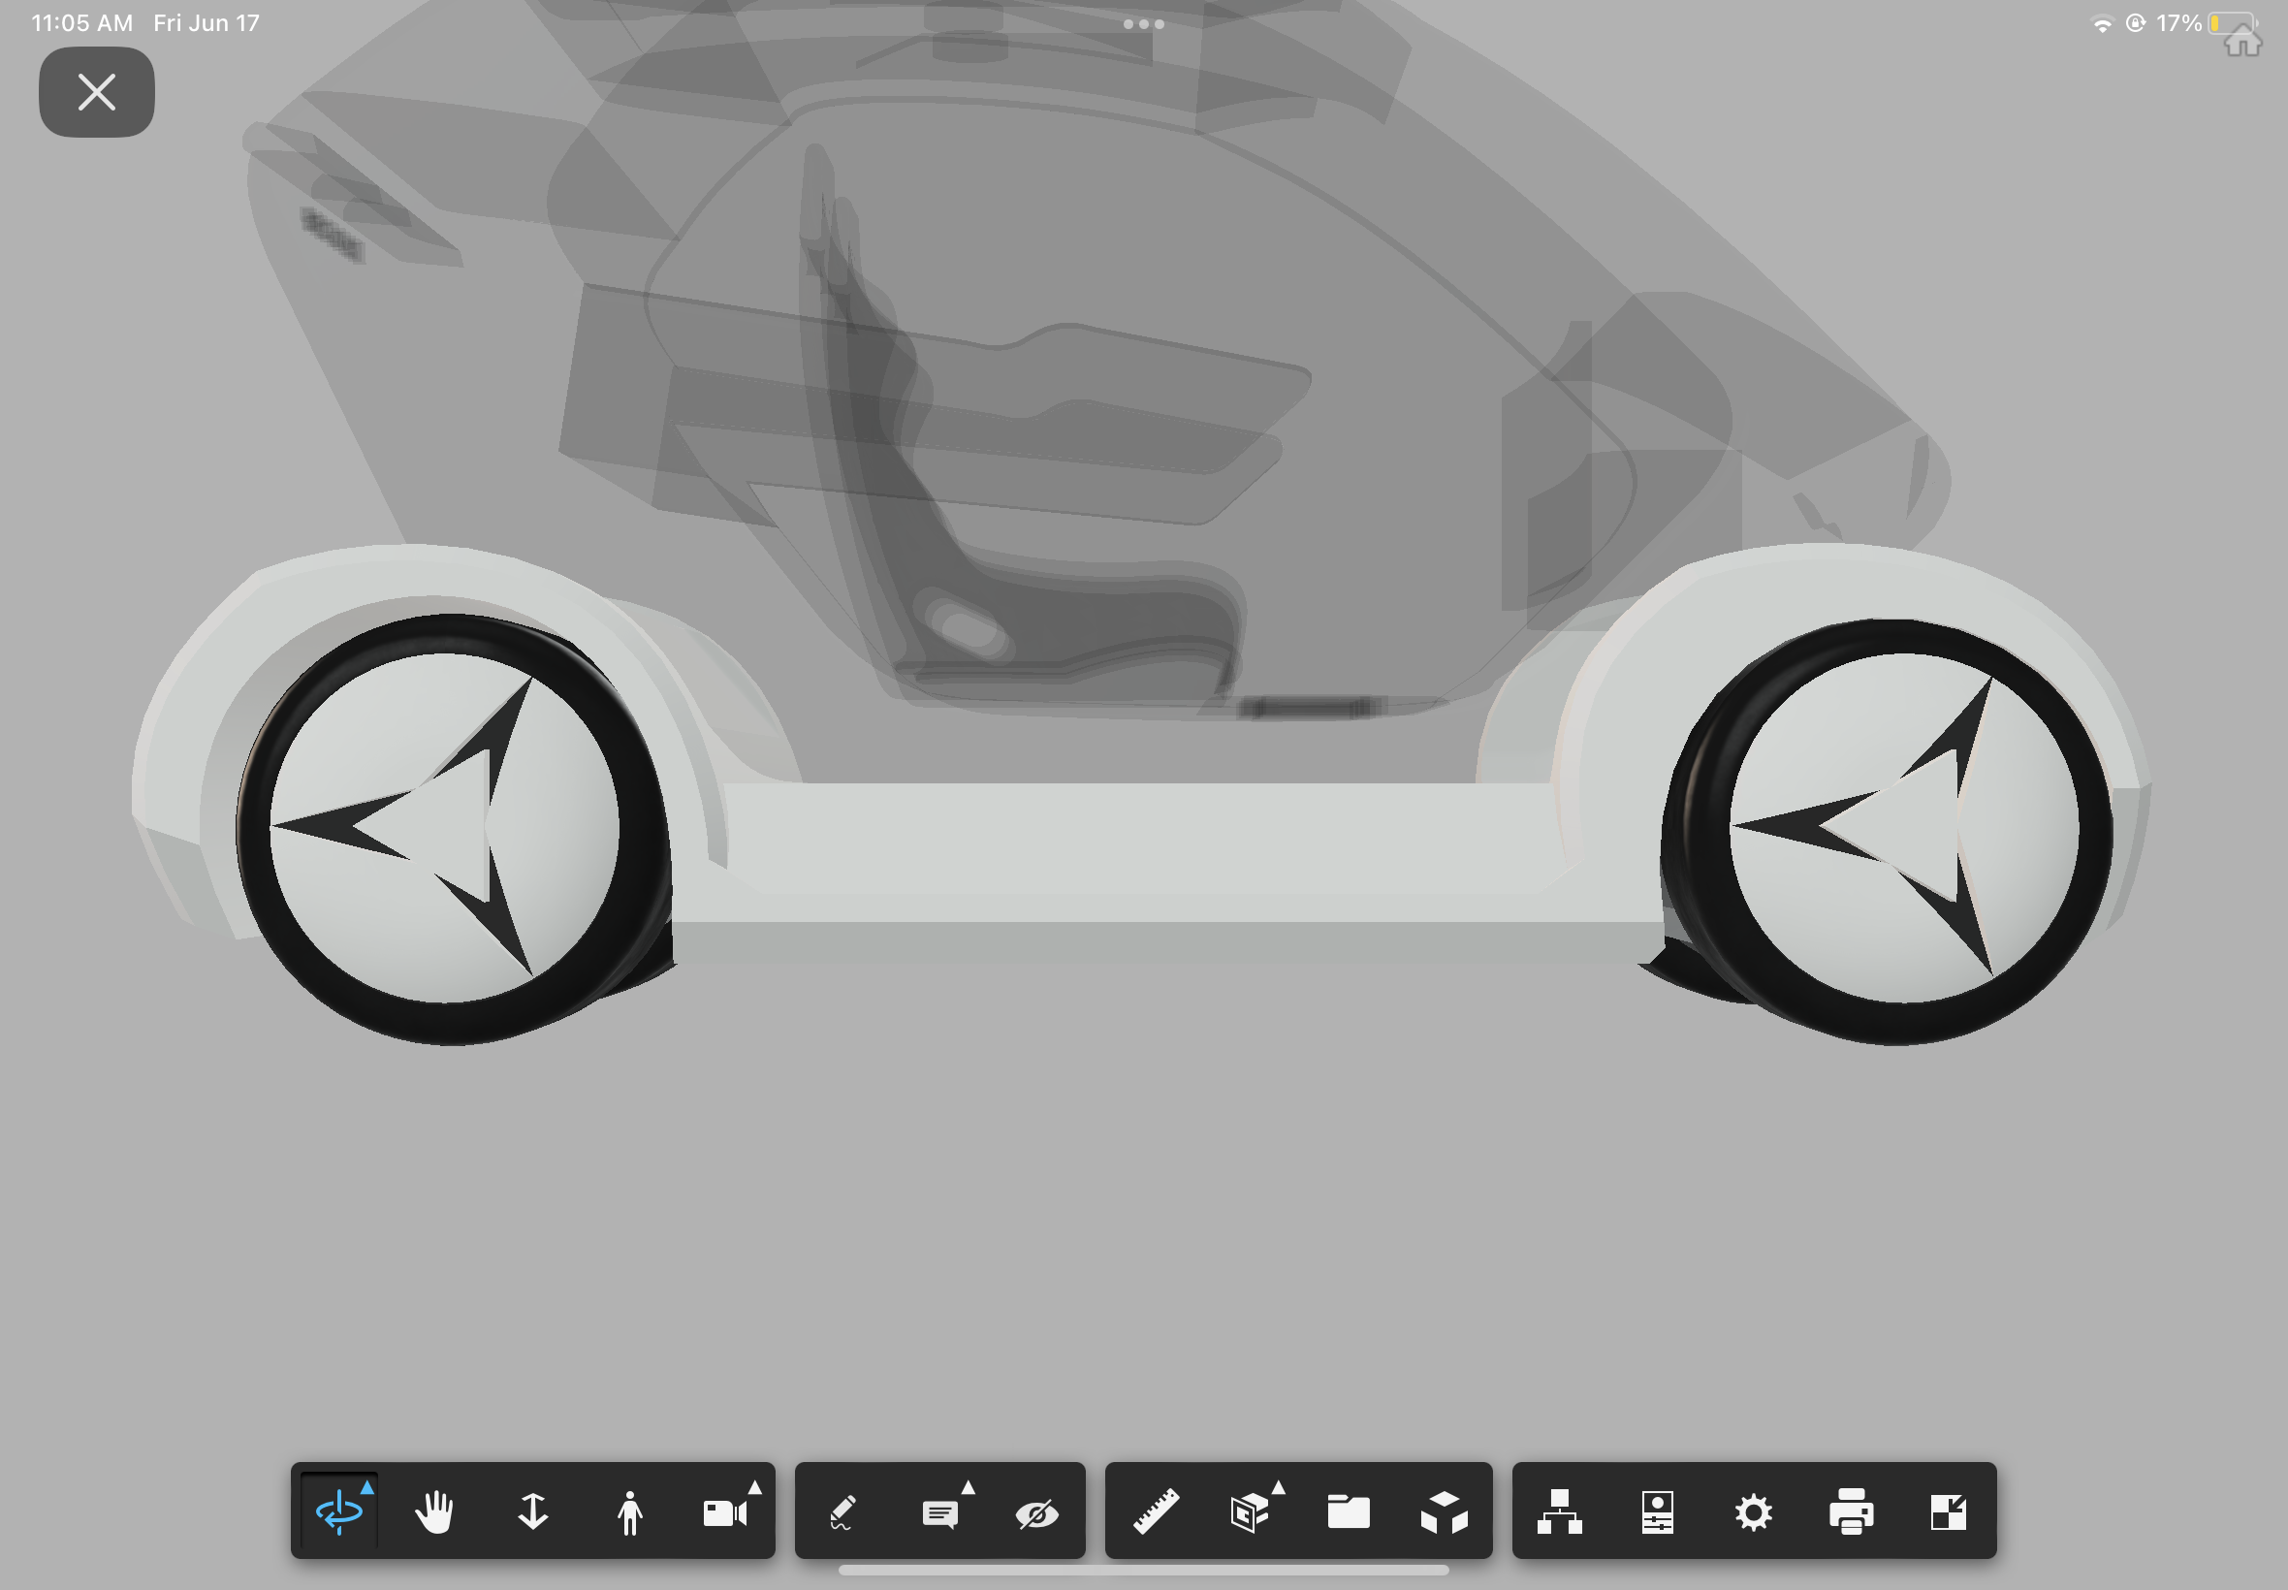Screen dimensions: 2288x1590
Task: Activate the Measure ruler tool
Action: click(x=1156, y=1511)
